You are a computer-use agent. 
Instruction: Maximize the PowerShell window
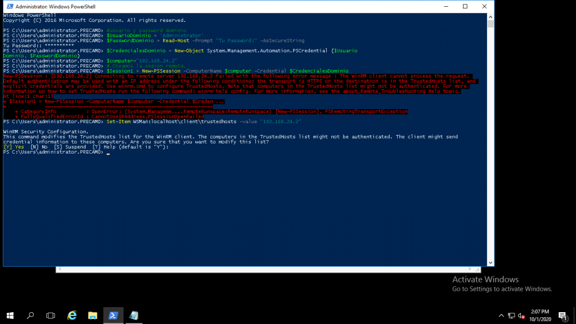pos(465,7)
